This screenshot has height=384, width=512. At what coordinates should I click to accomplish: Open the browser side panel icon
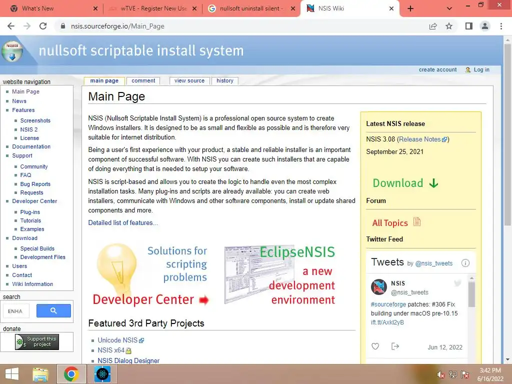469,26
